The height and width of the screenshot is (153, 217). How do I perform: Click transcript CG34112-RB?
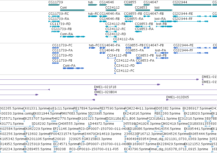tap(111, 26)
